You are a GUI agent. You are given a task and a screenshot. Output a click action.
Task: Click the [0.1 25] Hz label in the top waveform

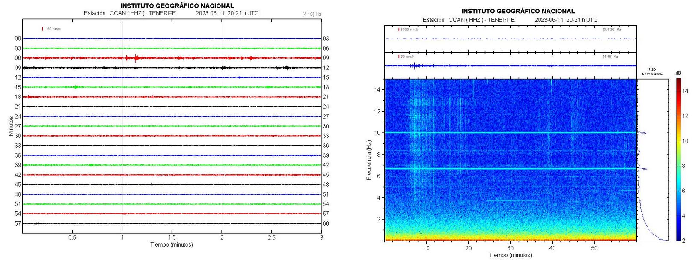click(612, 30)
